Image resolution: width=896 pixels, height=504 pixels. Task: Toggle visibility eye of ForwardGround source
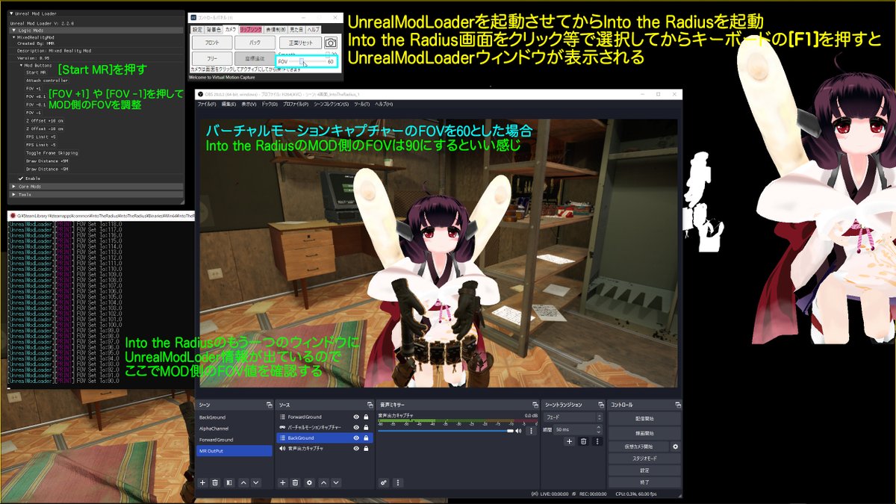tap(356, 417)
